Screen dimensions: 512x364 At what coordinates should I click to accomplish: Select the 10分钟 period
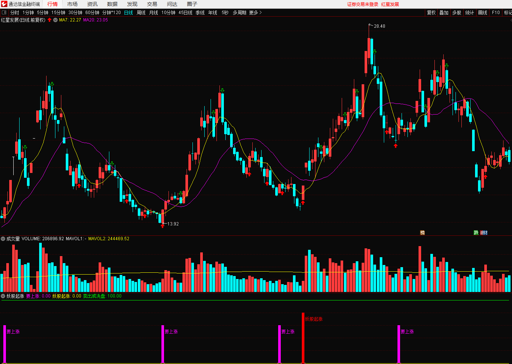click(168, 13)
